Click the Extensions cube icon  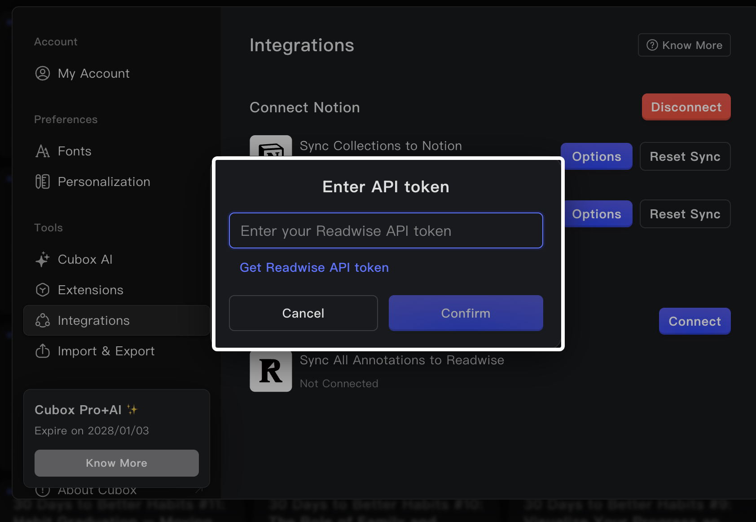point(43,290)
